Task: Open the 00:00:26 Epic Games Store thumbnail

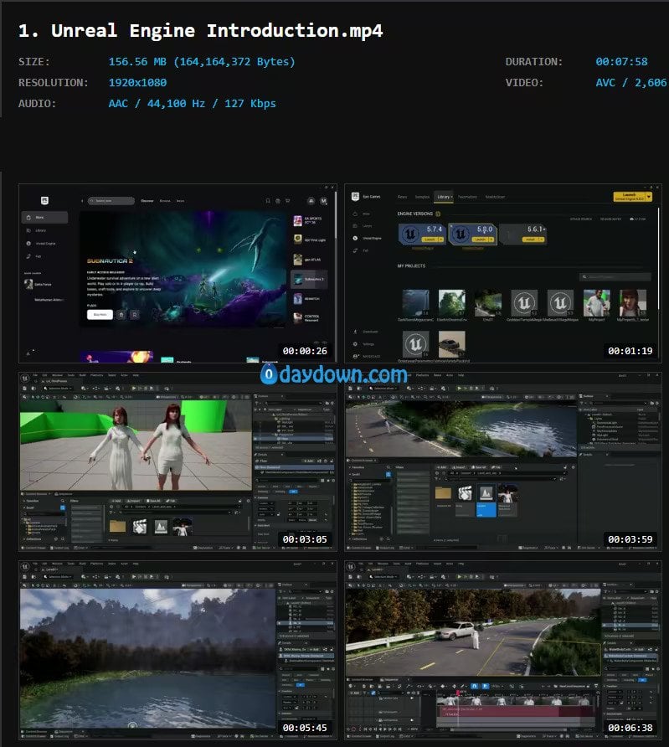Action: [x=178, y=274]
